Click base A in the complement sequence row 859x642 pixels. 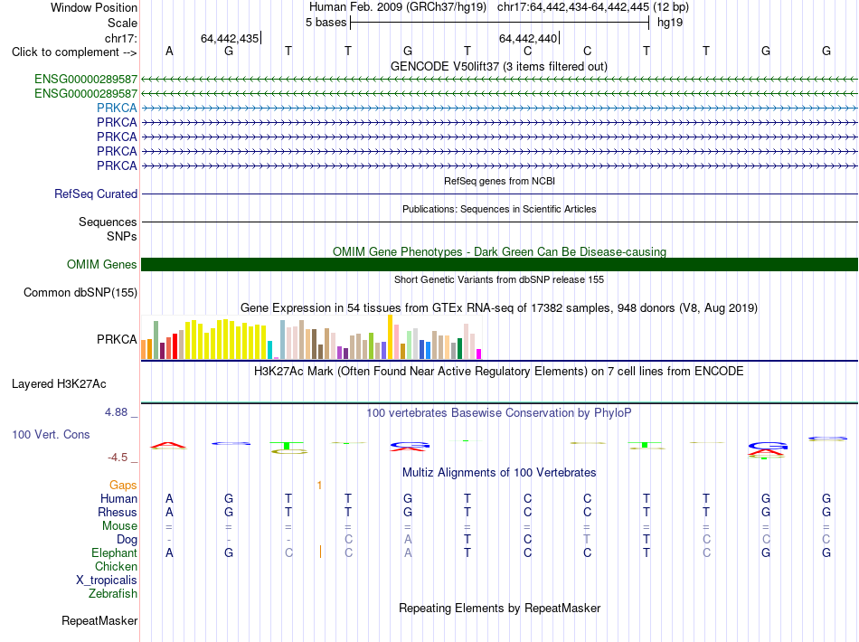169,51
